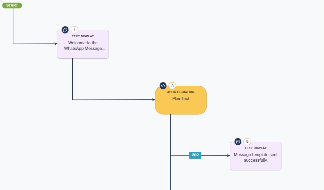
Task: Click the chat bubble icon on node 1
Action: pyautogui.click(x=65, y=30)
